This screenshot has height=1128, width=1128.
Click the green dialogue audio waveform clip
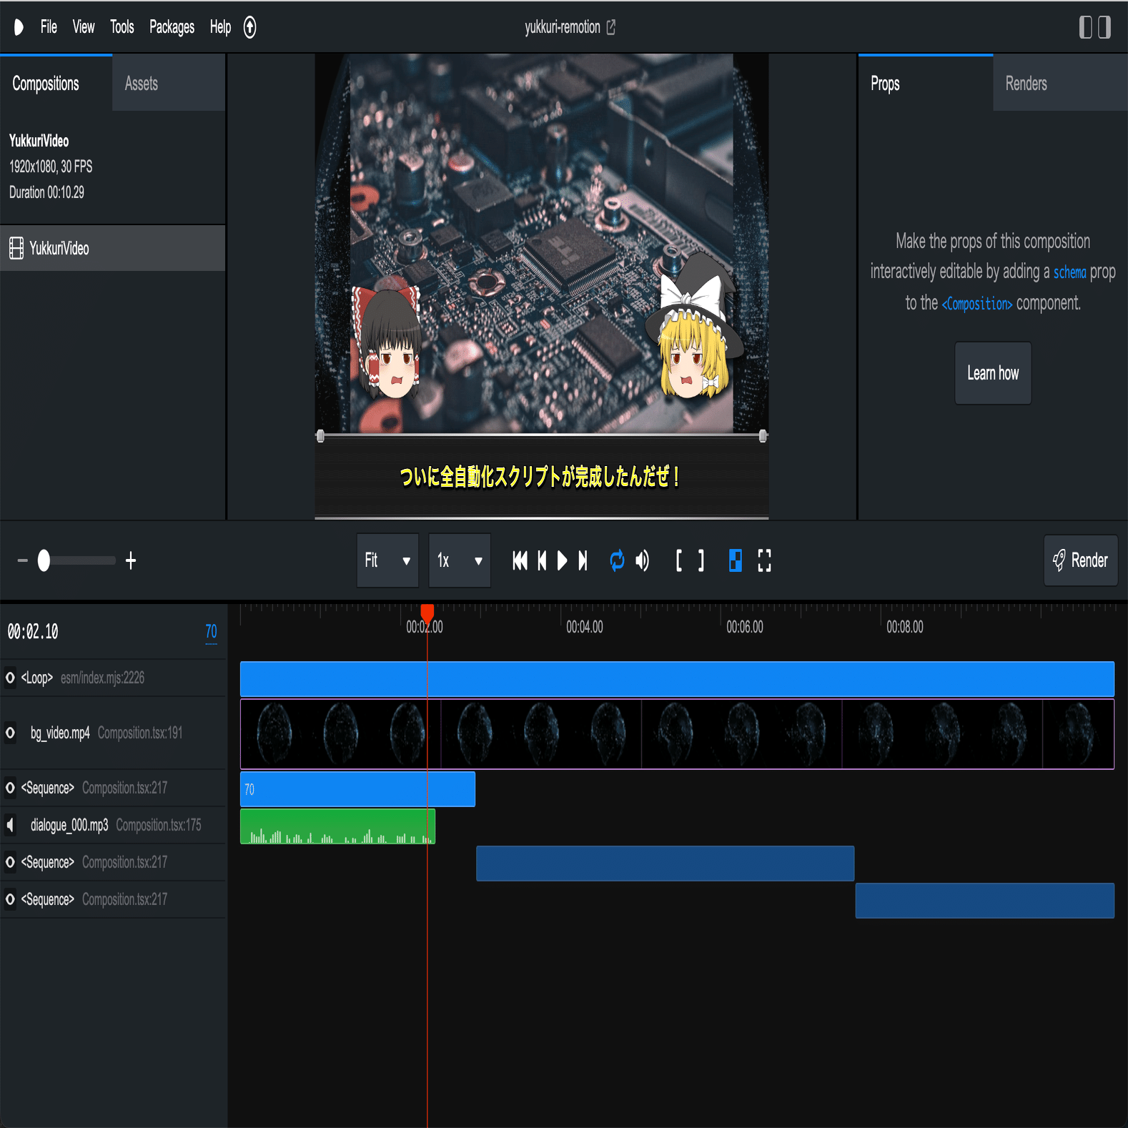[337, 826]
